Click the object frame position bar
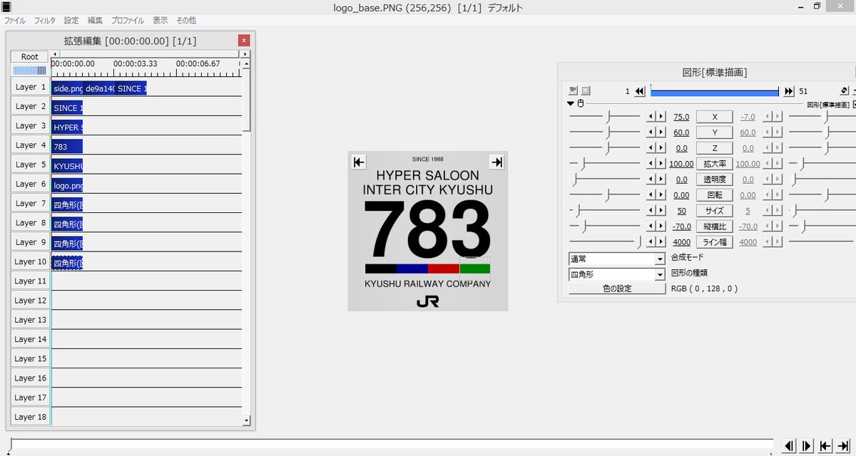Image resolution: width=856 pixels, height=456 pixels. [715, 91]
